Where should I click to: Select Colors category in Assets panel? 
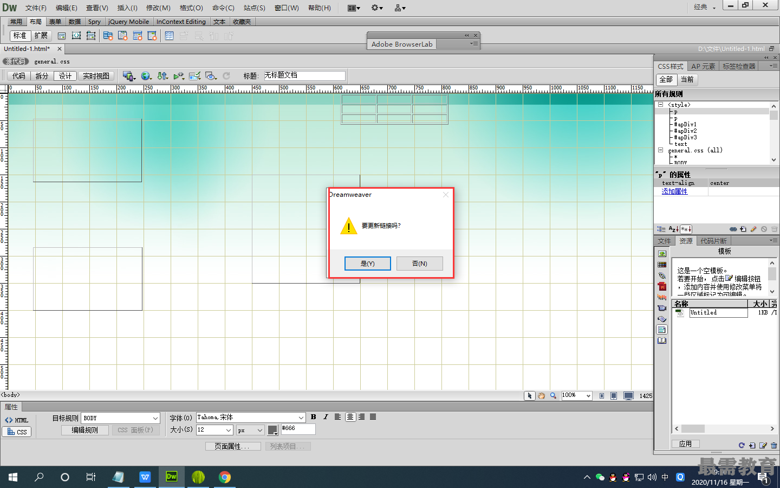click(662, 265)
